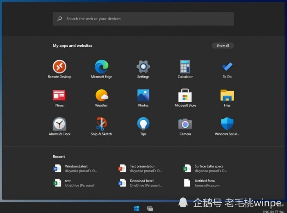Launch Microsoft Edge browser
287x213 pixels.
click(x=101, y=69)
